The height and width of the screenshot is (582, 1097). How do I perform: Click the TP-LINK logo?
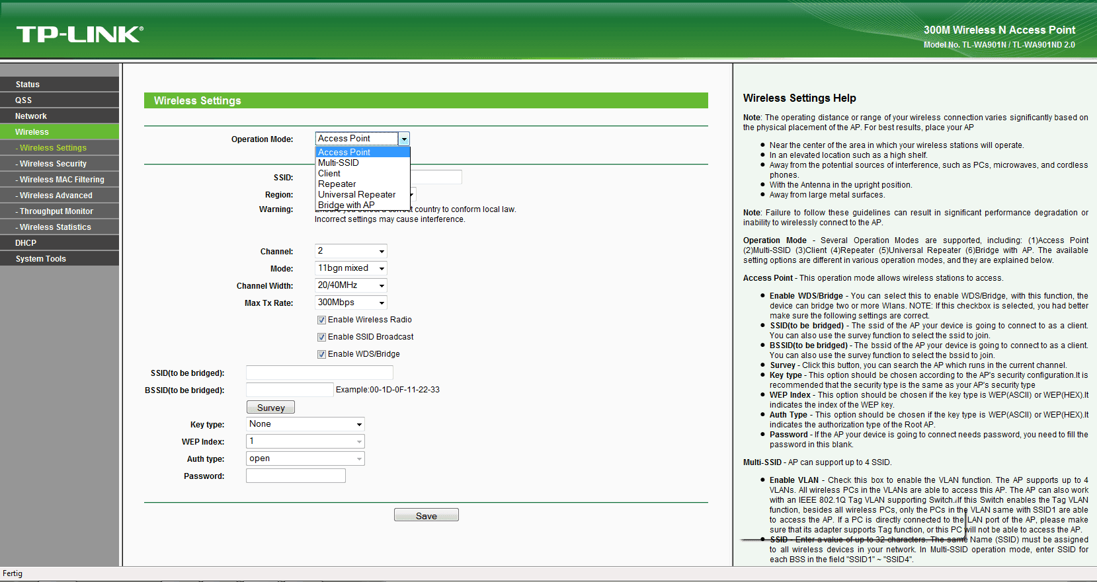point(79,34)
